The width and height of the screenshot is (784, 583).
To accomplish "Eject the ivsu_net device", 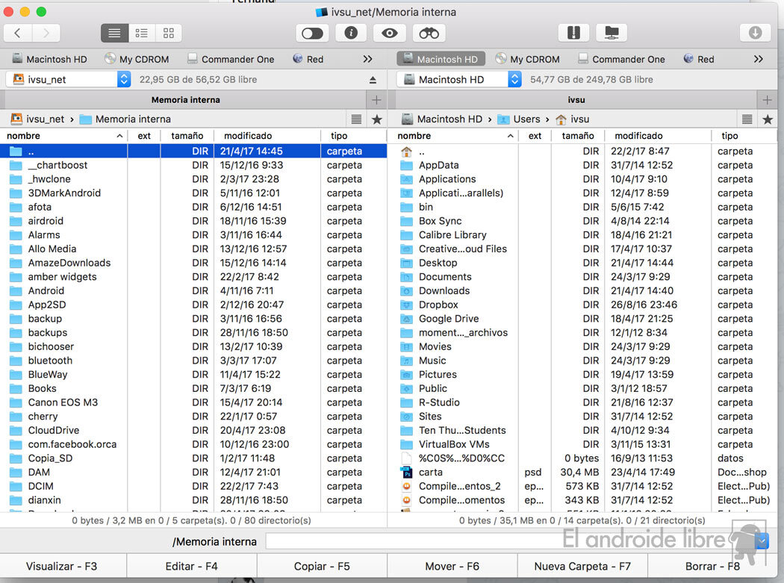I will click(373, 80).
